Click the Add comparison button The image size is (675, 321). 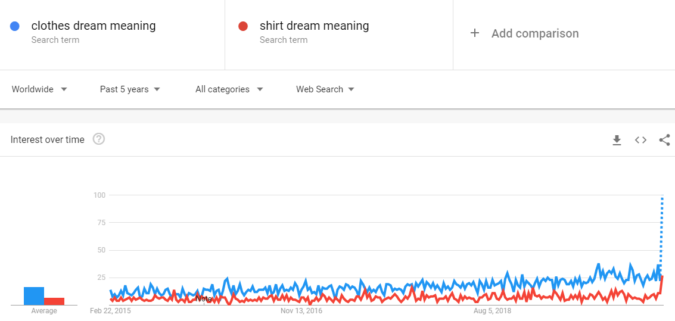[534, 33]
